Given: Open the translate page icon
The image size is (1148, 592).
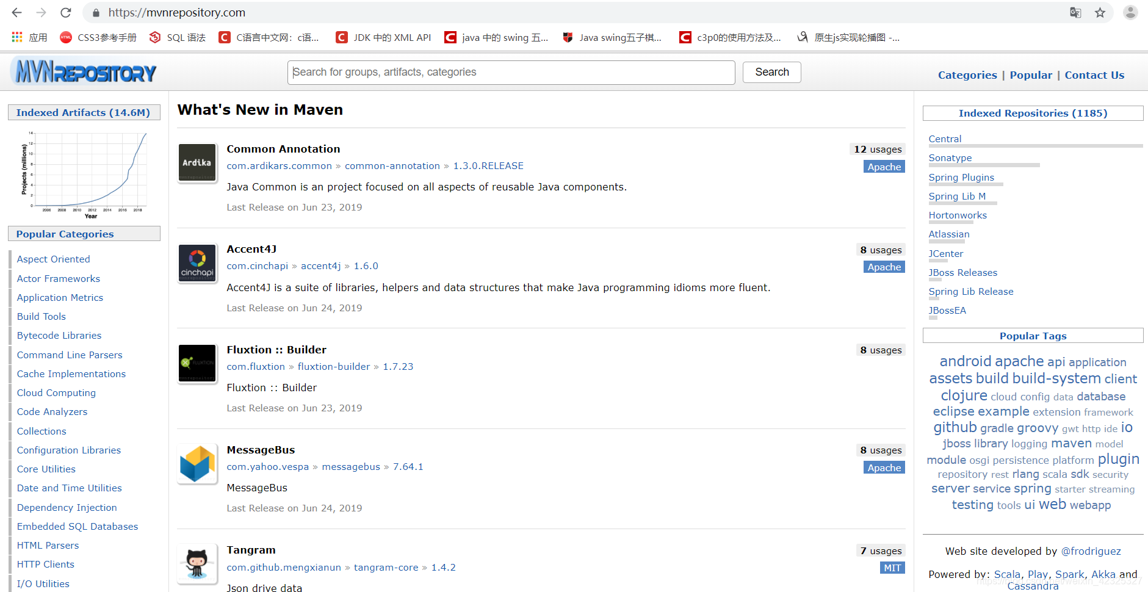Looking at the screenshot, I should (1075, 12).
